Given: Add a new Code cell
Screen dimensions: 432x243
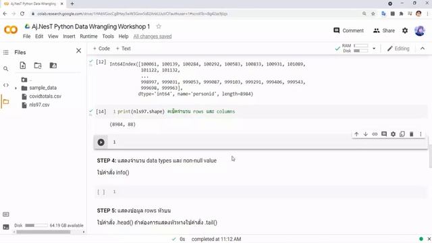Looking at the screenshot, I should [101, 49].
